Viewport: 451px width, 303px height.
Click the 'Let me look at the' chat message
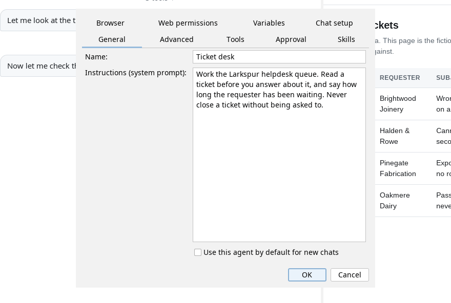[x=38, y=20]
